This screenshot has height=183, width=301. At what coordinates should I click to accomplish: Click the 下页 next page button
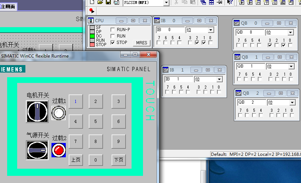coord(119,160)
